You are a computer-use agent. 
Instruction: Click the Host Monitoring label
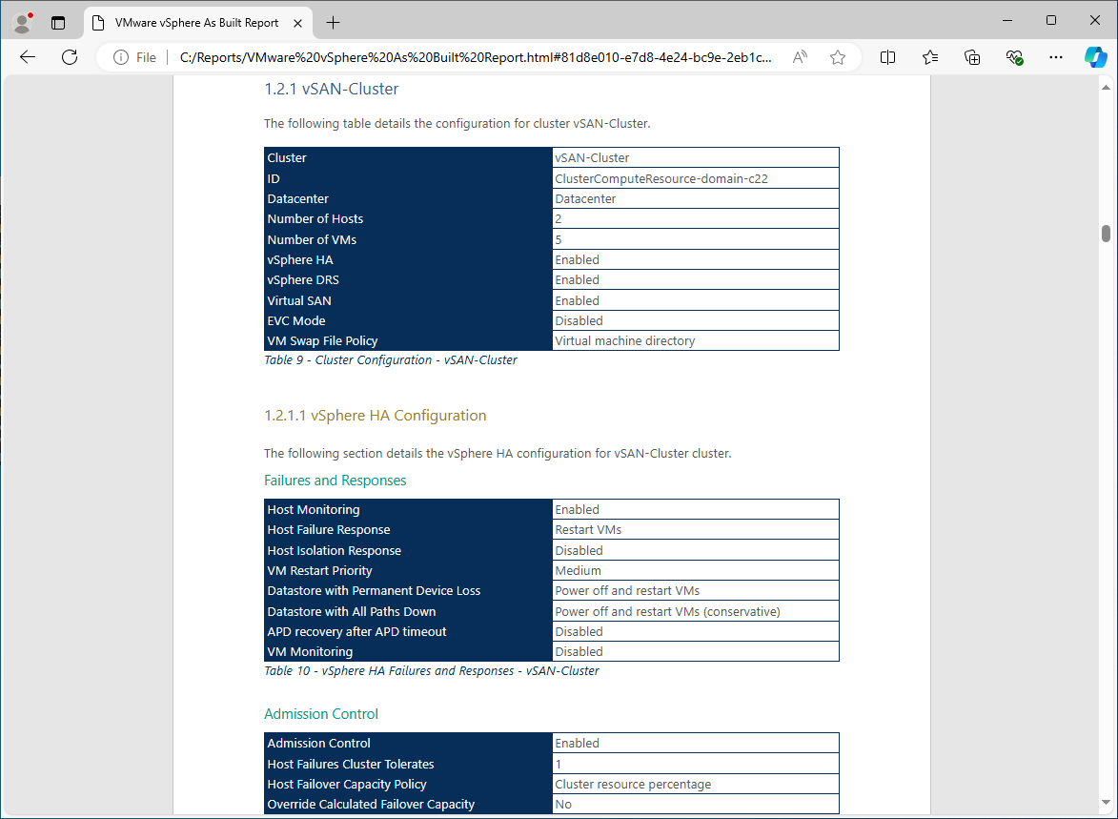pyautogui.click(x=313, y=509)
